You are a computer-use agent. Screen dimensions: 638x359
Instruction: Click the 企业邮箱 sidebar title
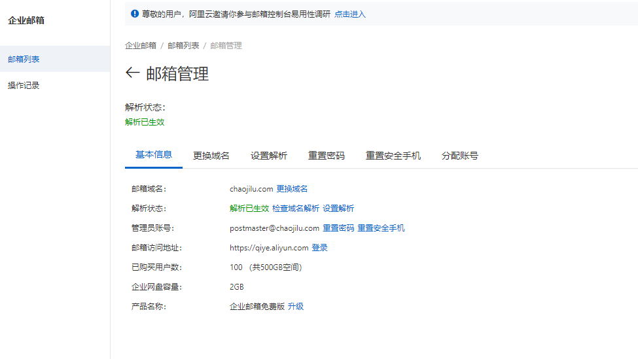(26, 20)
